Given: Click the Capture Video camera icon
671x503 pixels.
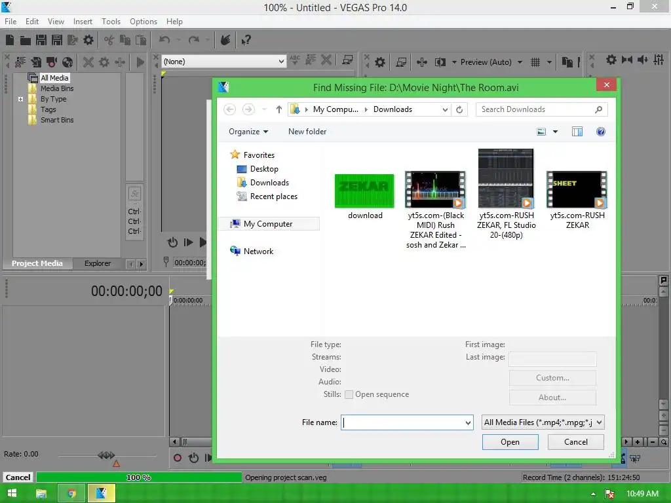Looking at the screenshot, I should [x=52, y=62].
